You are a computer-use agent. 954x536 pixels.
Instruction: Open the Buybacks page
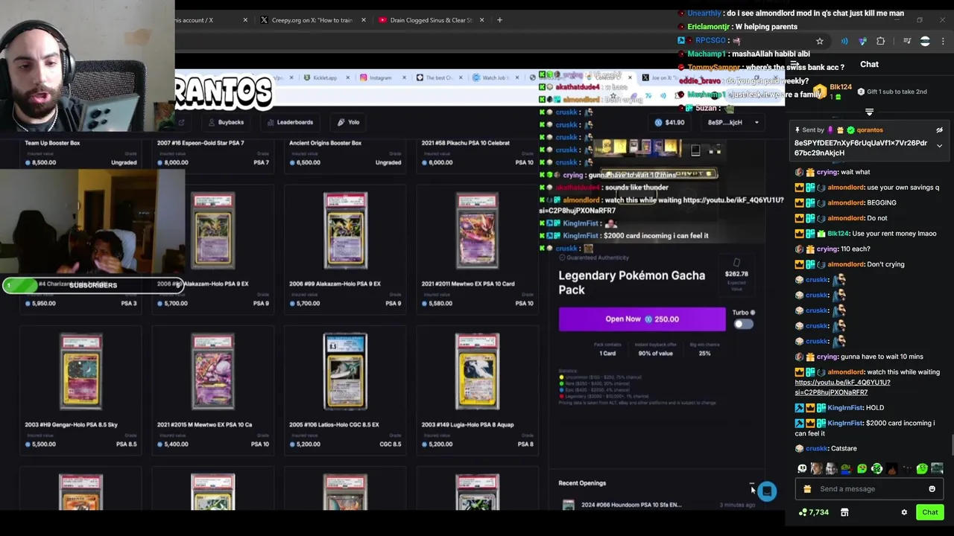click(226, 122)
